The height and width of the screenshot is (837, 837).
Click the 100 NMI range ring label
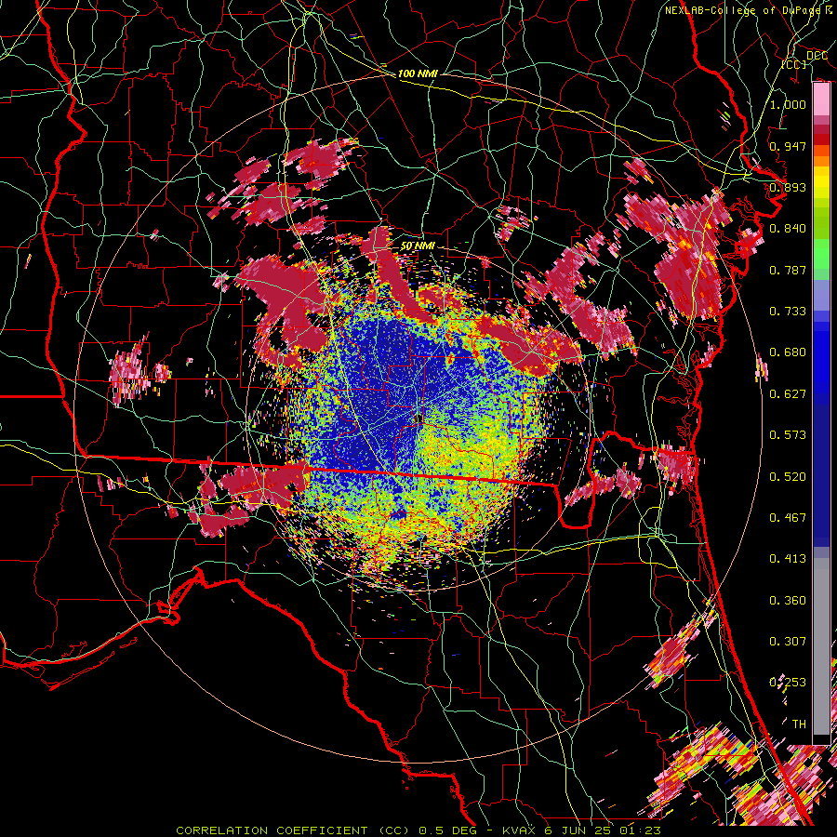418,73
